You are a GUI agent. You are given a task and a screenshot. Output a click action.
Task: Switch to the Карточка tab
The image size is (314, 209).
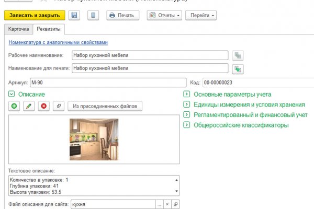(17, 29)
